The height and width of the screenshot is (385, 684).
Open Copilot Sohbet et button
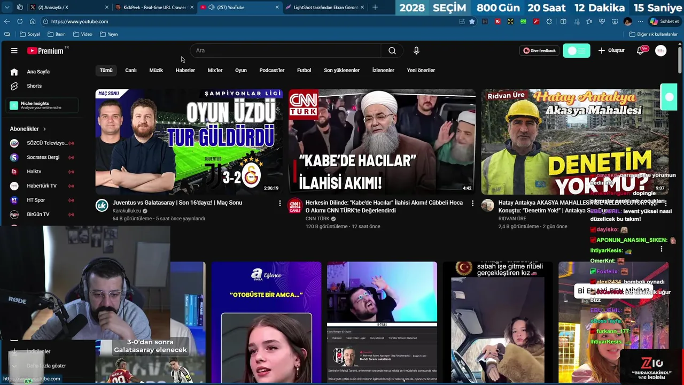tap(664, 21)
